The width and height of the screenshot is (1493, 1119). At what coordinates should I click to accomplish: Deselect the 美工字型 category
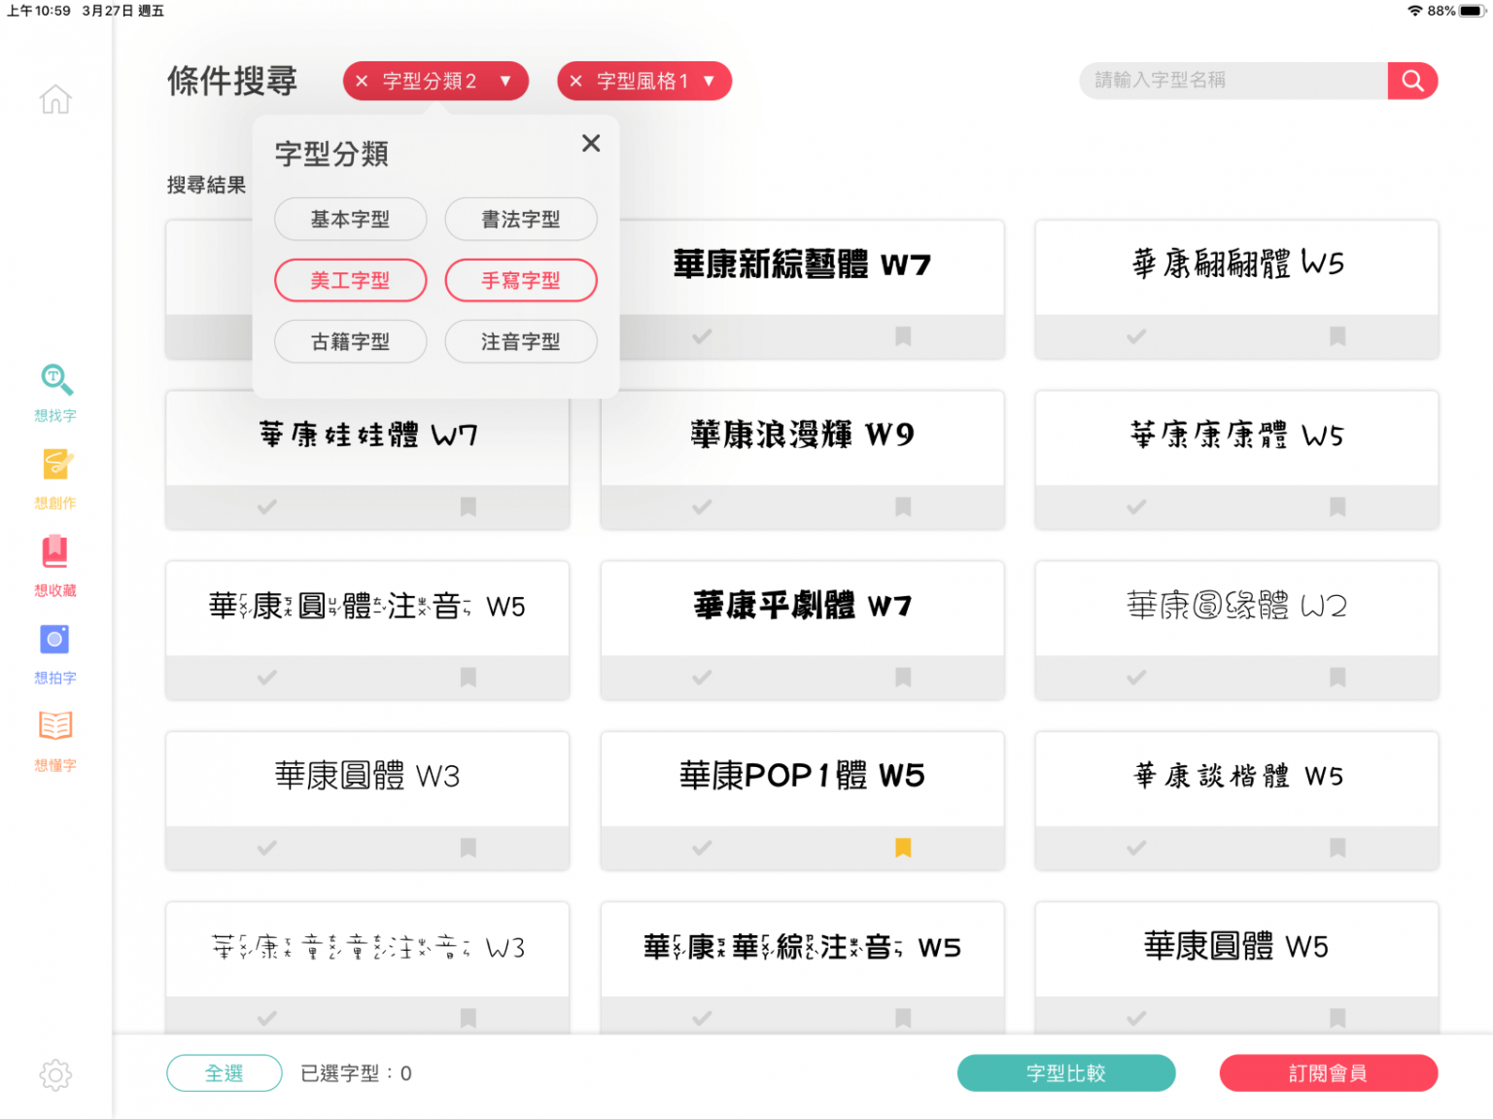350,281
